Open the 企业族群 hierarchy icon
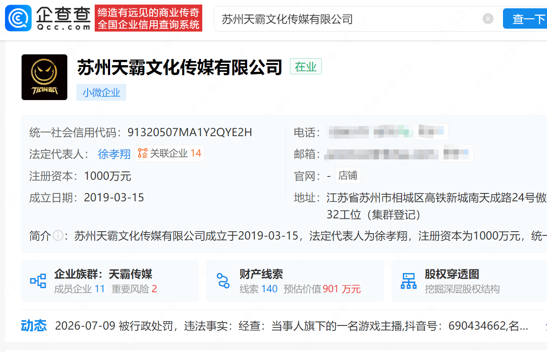The image size is (547, 352). tap(38, 281)
